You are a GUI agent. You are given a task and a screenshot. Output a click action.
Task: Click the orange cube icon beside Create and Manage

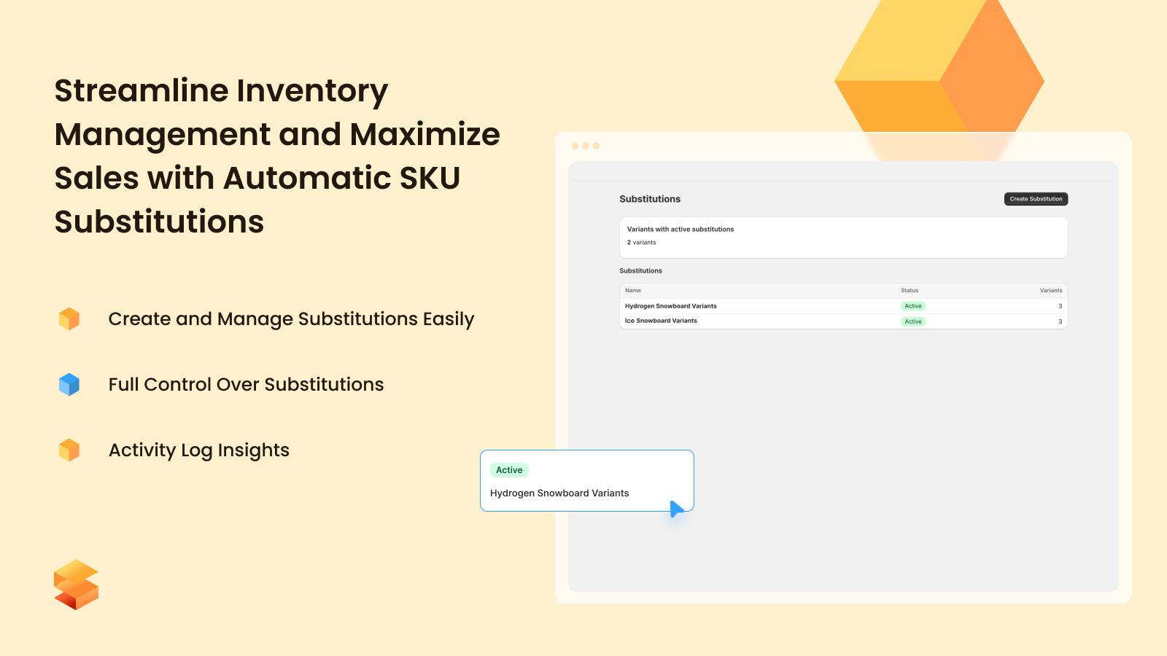pos(69,319)
